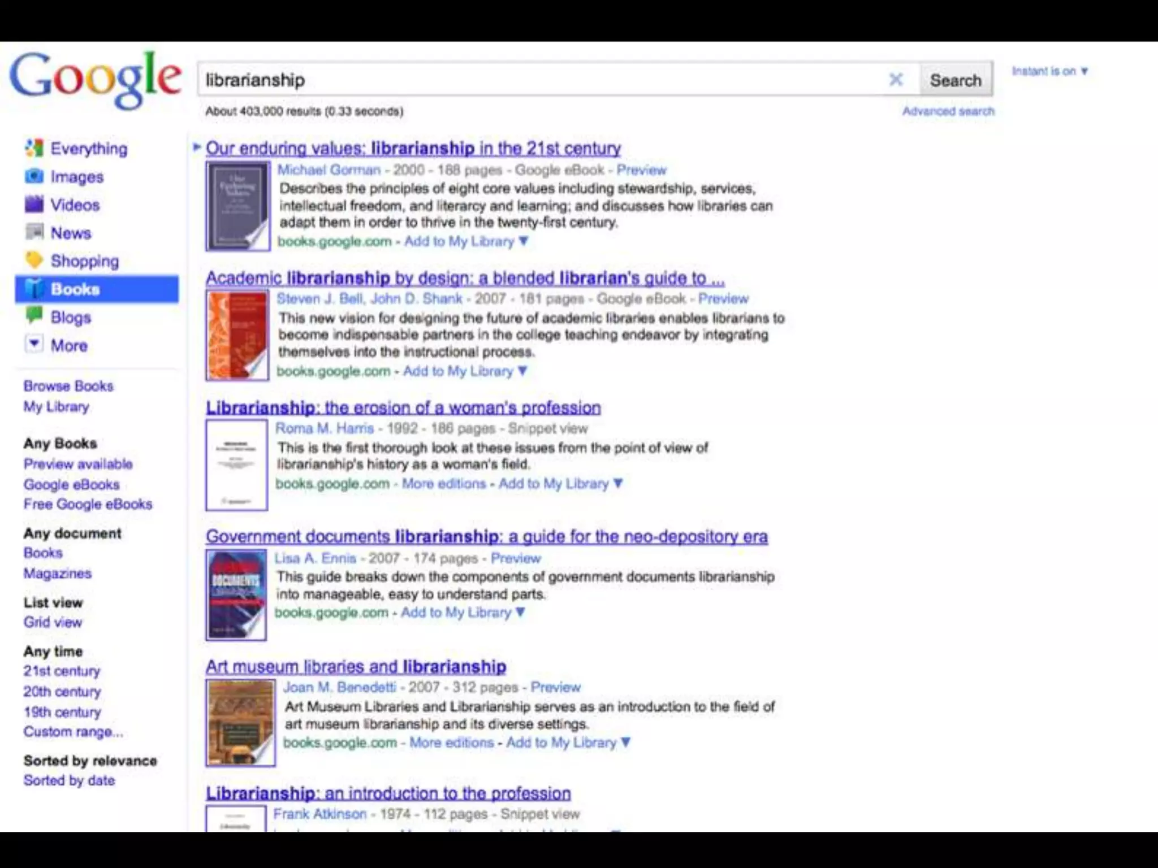Select Shopping search type
This screenshot has height=868, width=1158.
pos(85,261)
